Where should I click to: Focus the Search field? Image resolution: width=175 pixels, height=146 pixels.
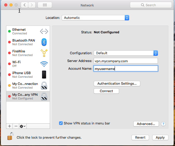[x=151, y=5]
